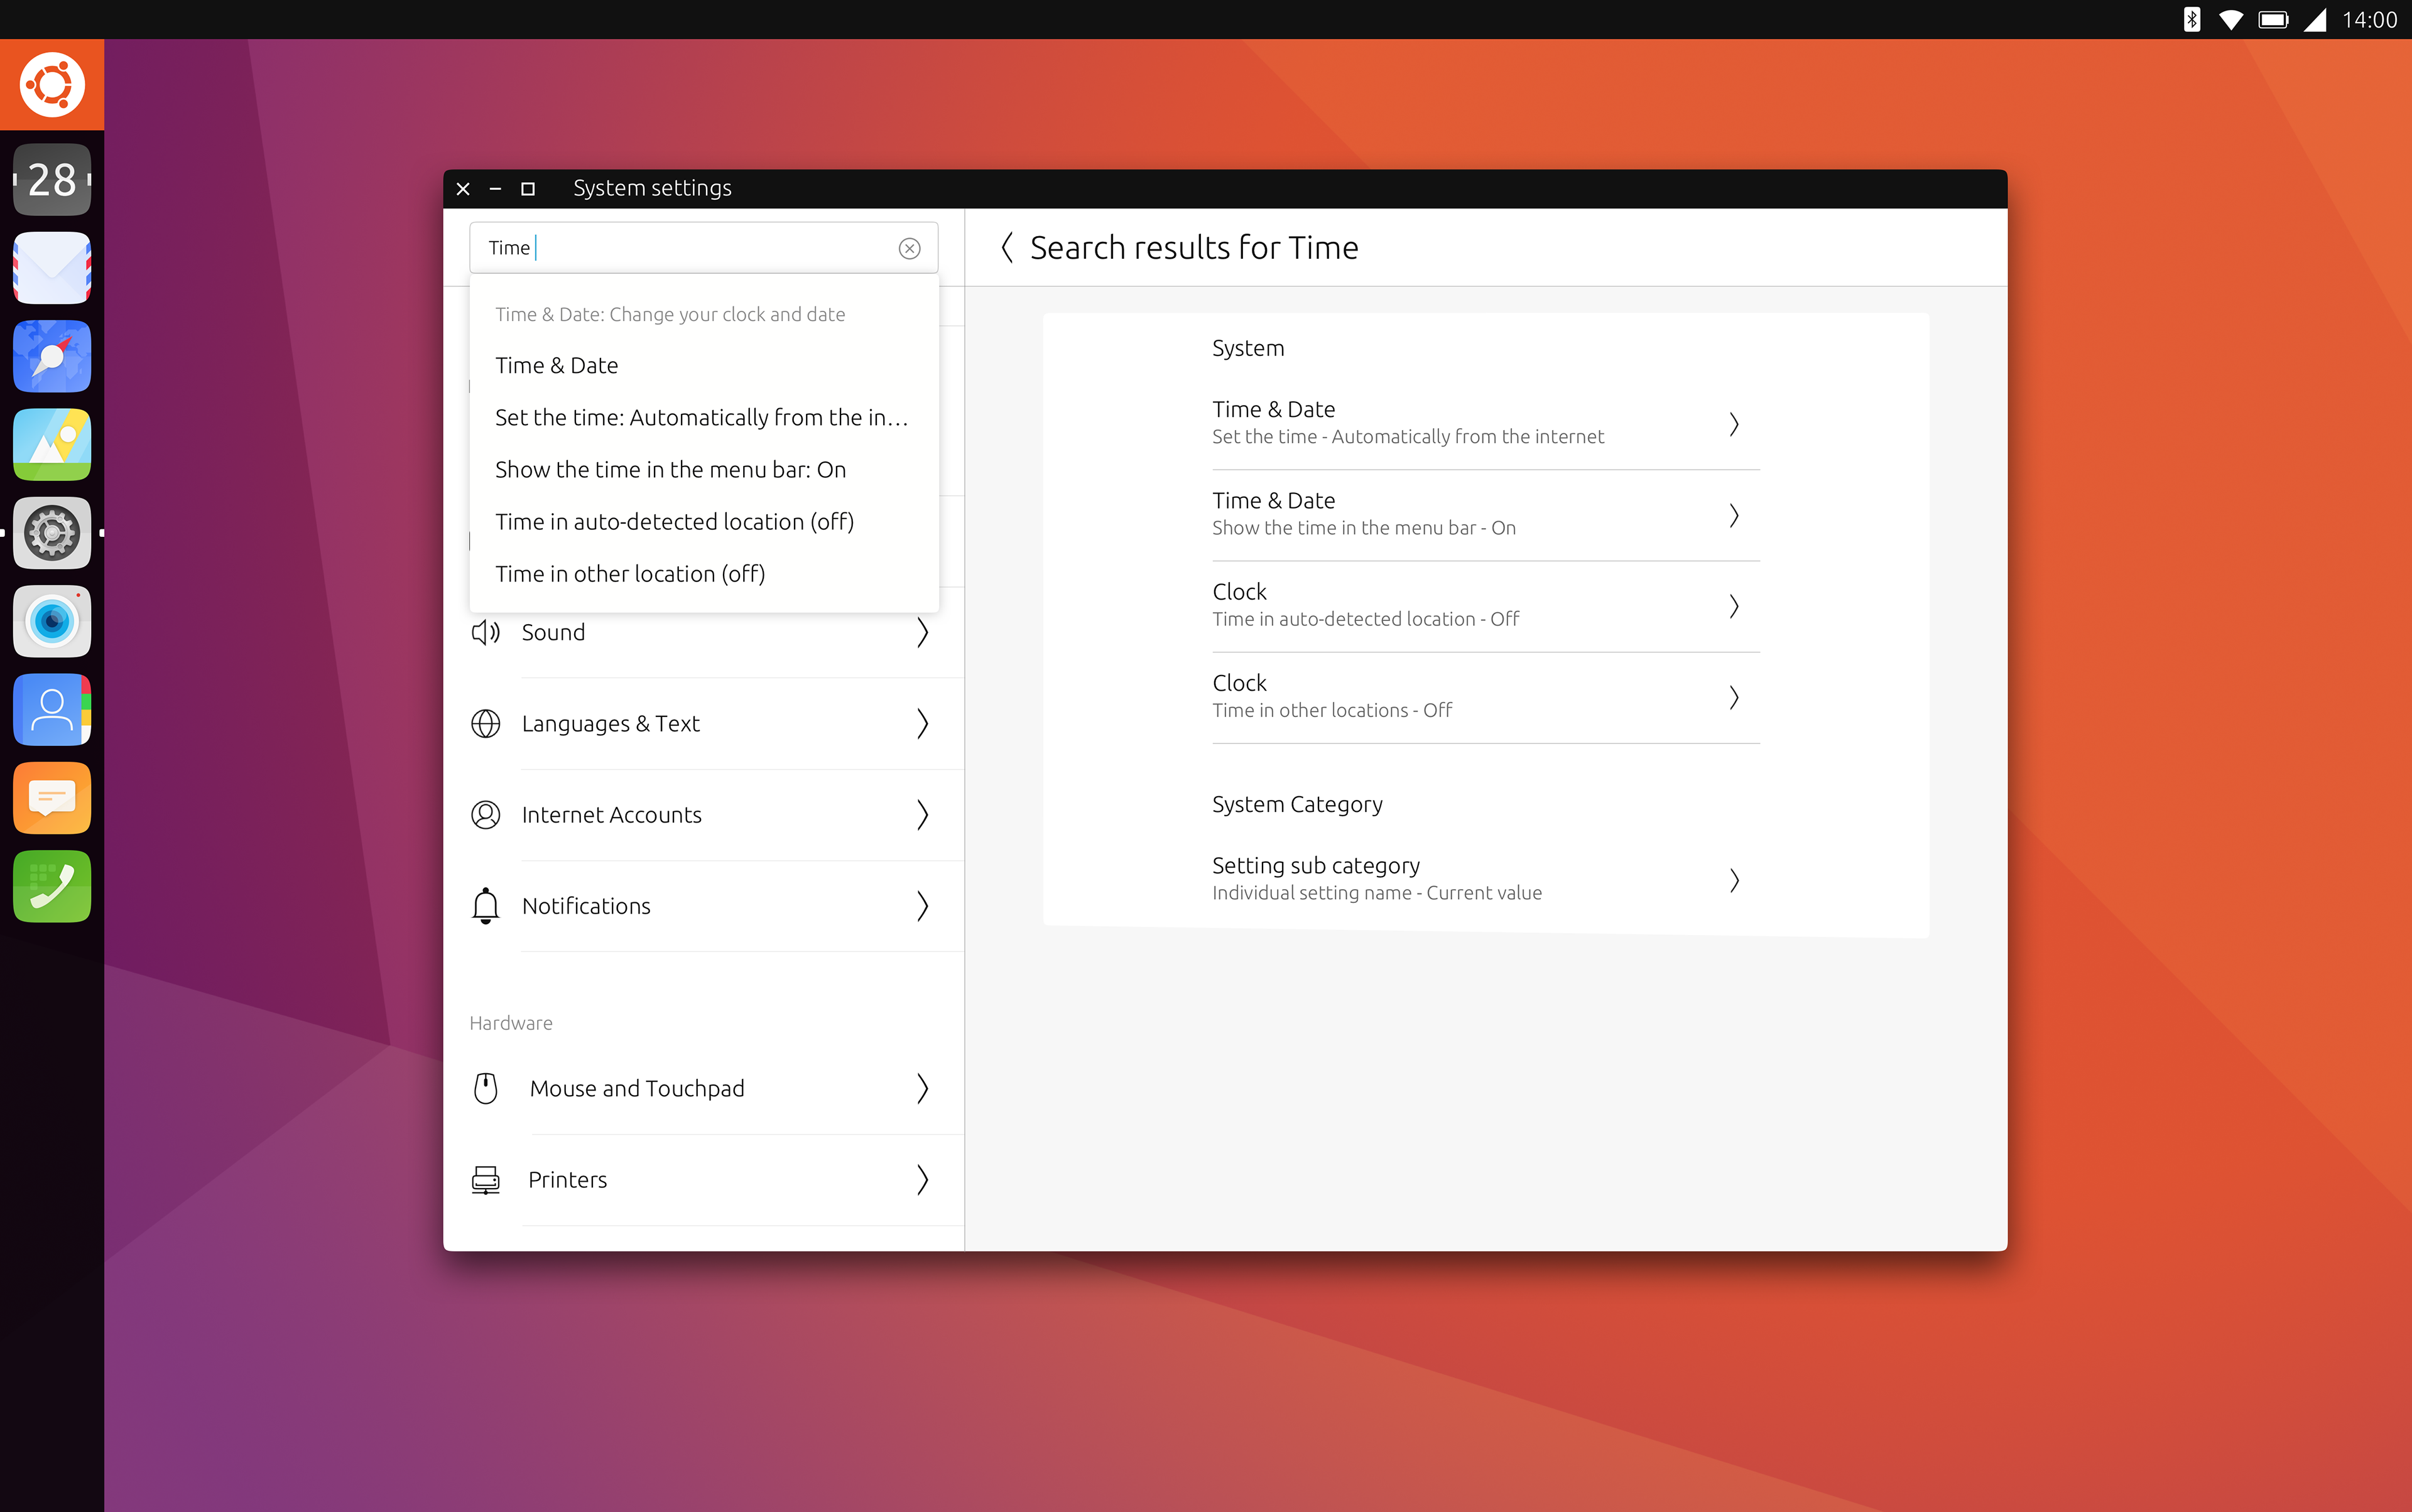The image size is (2412, 1512).
Task: Open result 'Show the time in the menu bar - On'
Action: [x=1486, y=515]
